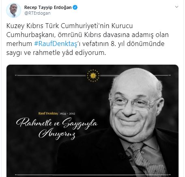Open the @RTErdogan handle link

pos(37,13)
